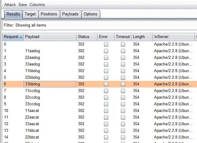Image resolution: width=197 pixels, height=143 pixels.
Task: Sort results by Payload column header
Action: pyautogui.click(x=50, y=37)
